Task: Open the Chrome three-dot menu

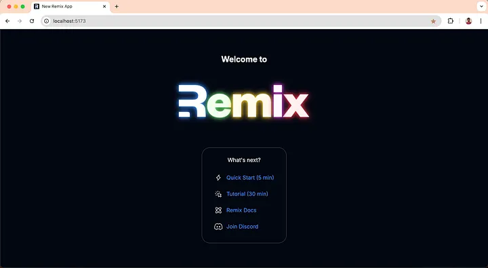Action: [x=481, y=21]
